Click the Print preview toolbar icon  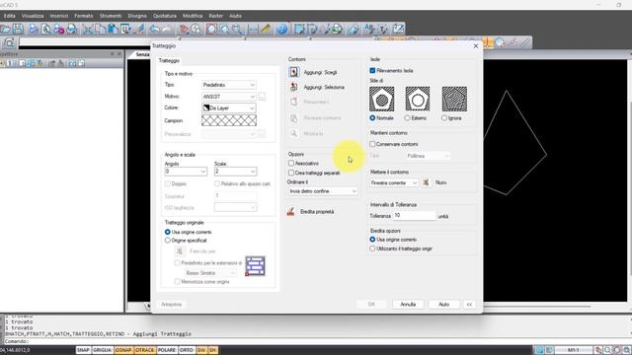pos(46,29)
